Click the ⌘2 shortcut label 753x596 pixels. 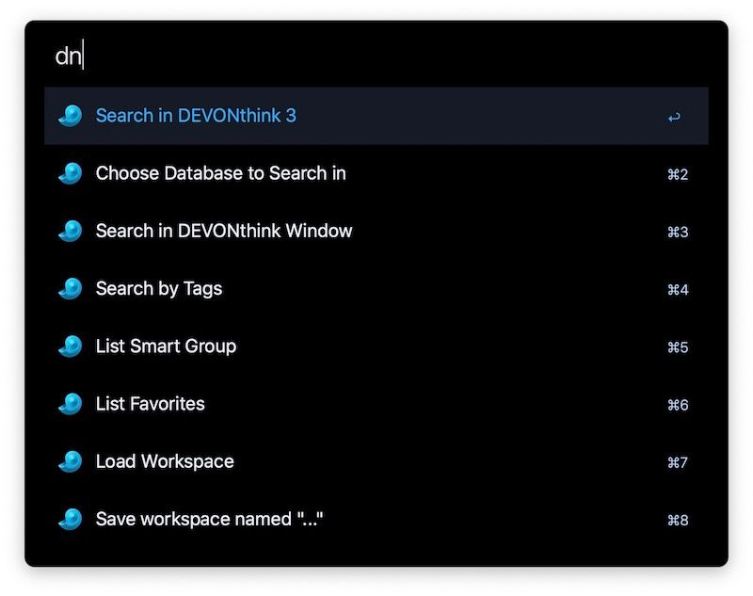pos(678,174)
